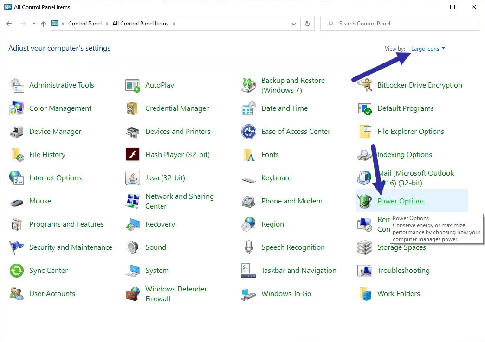This screenshot has height=342, width=485.
Task: Click File Explorer Options icon
Action: pos(365,132)
